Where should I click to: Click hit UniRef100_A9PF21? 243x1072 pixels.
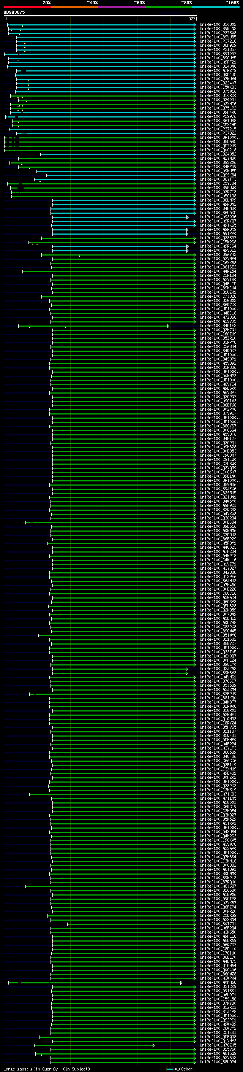pos(218,62)
